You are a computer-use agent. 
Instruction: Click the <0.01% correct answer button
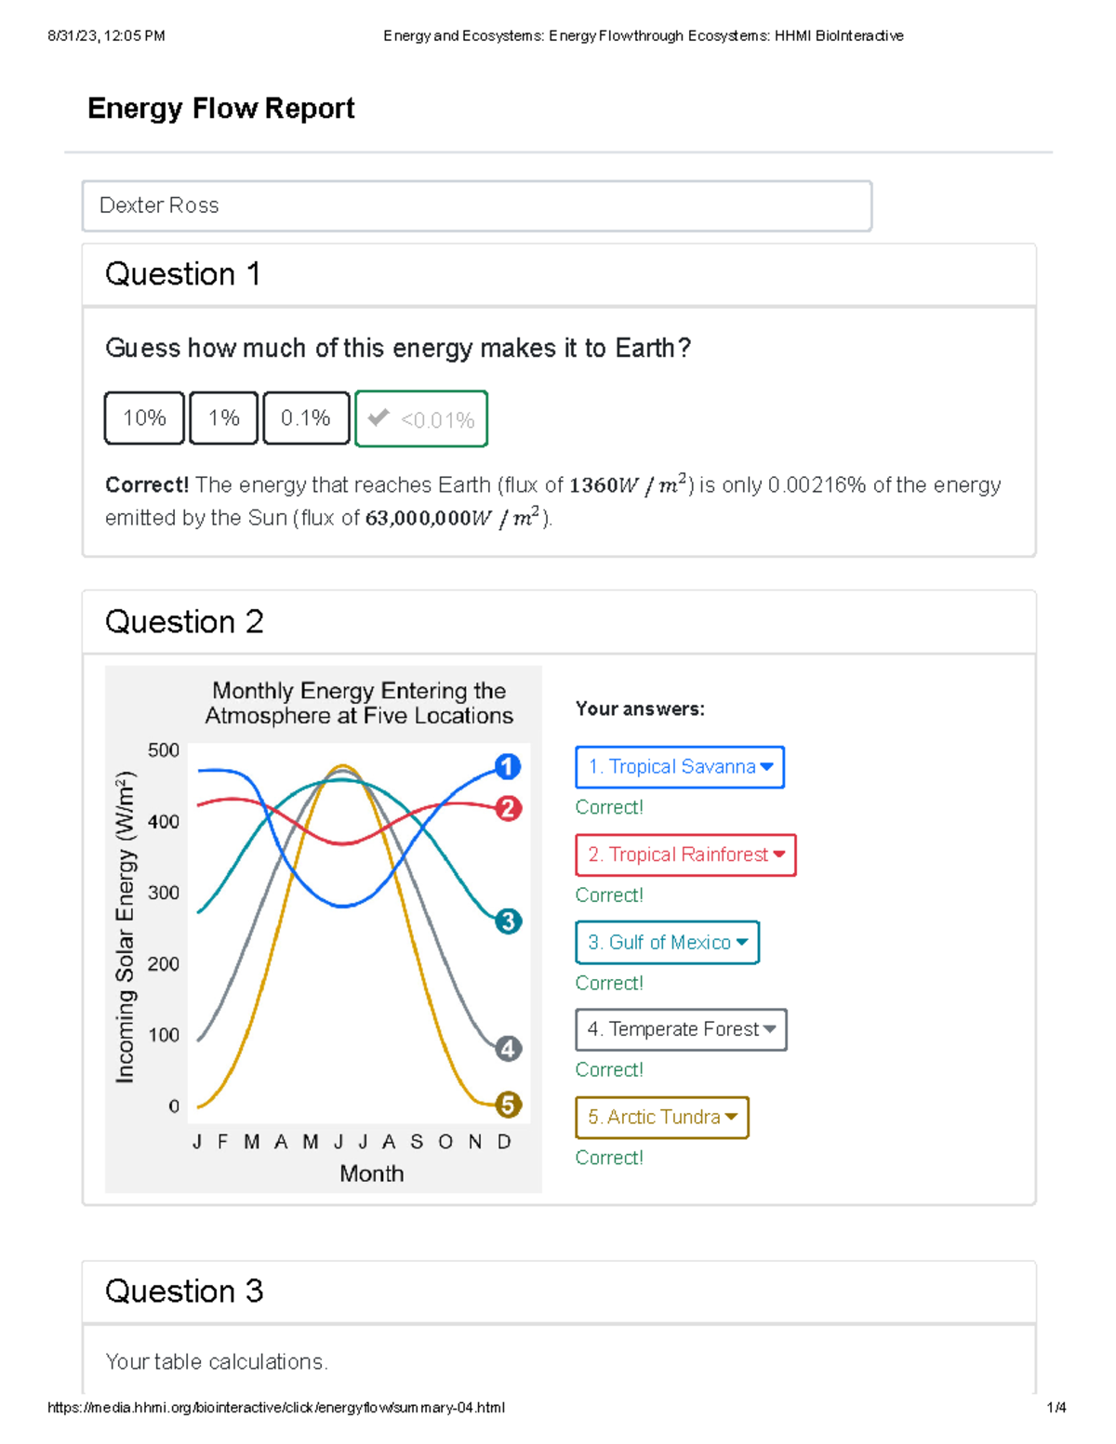(420, 418)
